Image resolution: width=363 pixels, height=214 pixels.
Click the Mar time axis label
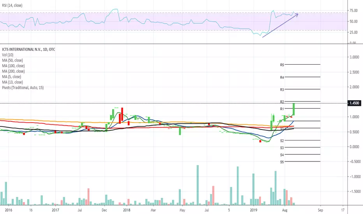153,210
